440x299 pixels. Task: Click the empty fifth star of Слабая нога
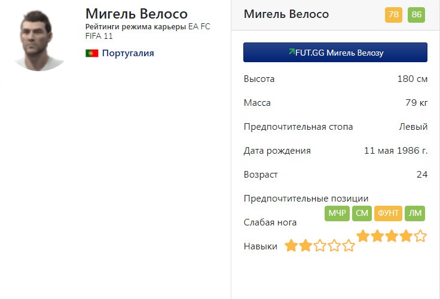click(420, 236)
